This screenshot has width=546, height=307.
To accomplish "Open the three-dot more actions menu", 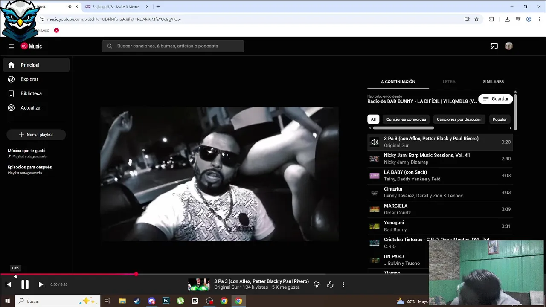I will (343, 284).
